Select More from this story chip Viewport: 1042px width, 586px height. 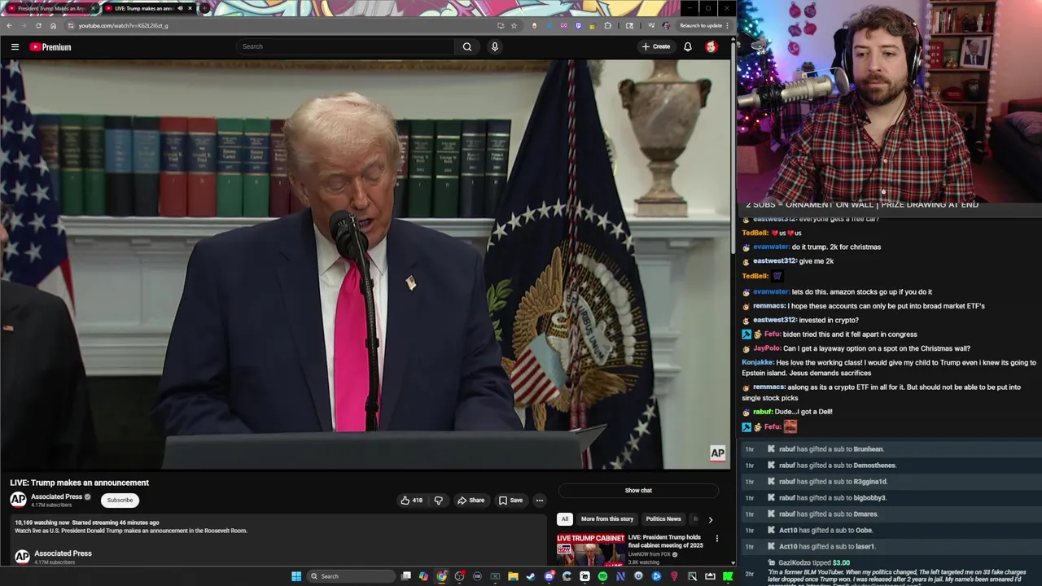coord(607,519)
